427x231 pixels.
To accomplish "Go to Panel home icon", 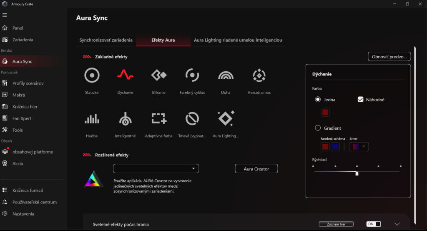I will pos(5,28).
